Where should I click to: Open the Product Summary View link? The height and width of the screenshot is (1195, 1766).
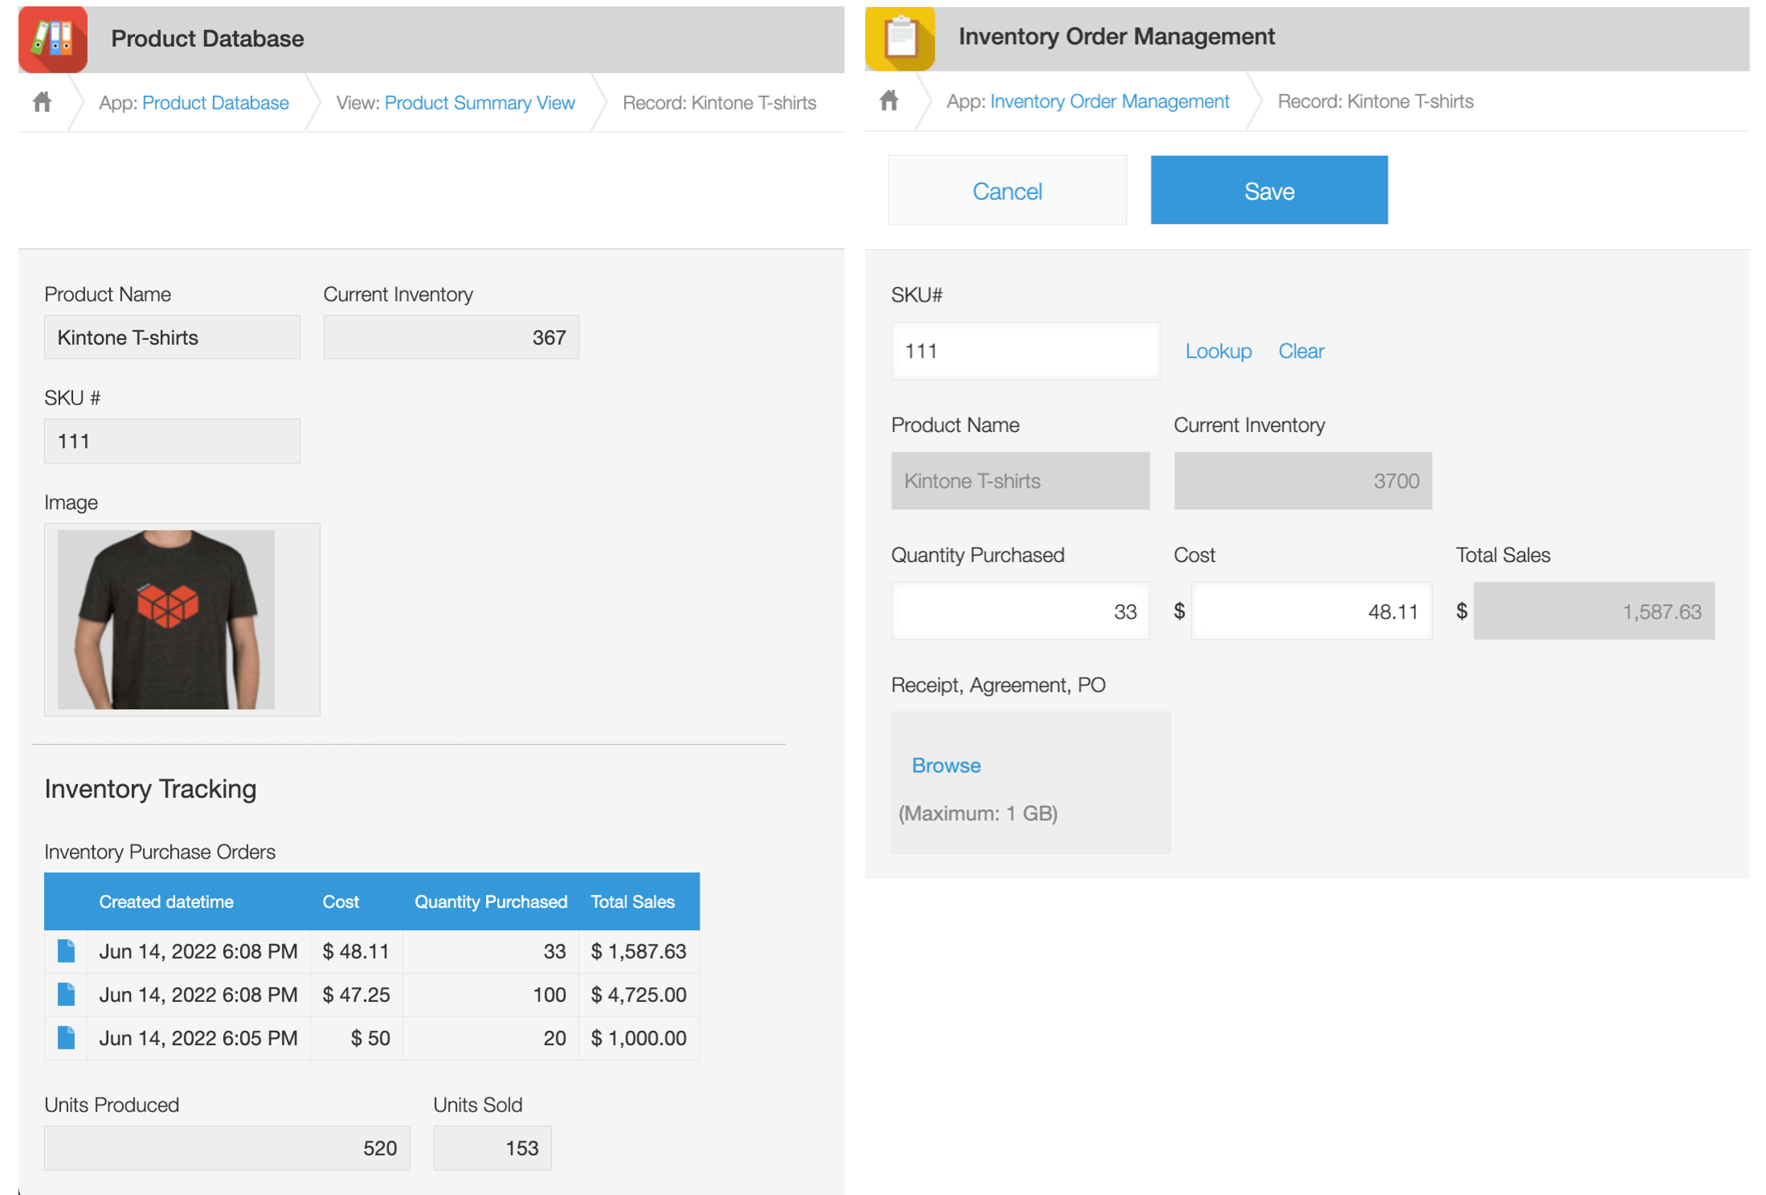click(x=480, y=103)
